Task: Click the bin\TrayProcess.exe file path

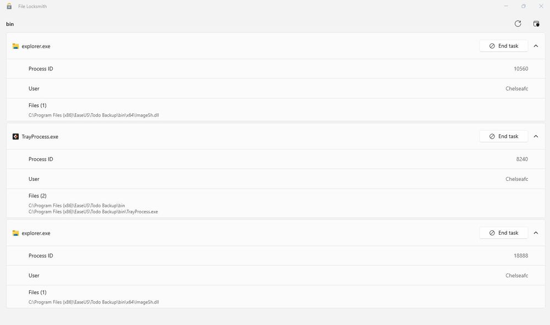Action: tap(93, 212)
